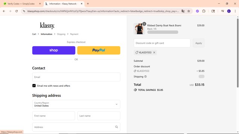Switch to the Verify Codes SimplyCodes tab

21,4
